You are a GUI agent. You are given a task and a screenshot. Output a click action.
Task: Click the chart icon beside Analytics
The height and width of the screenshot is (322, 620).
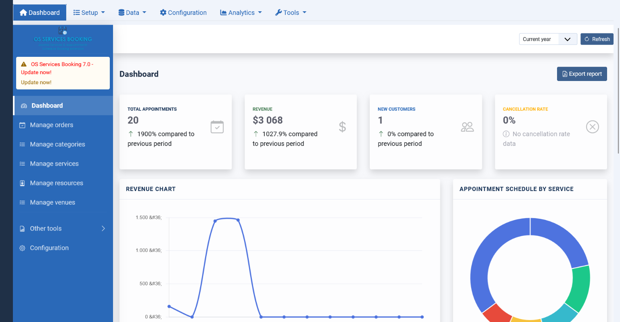coord(223,12)
